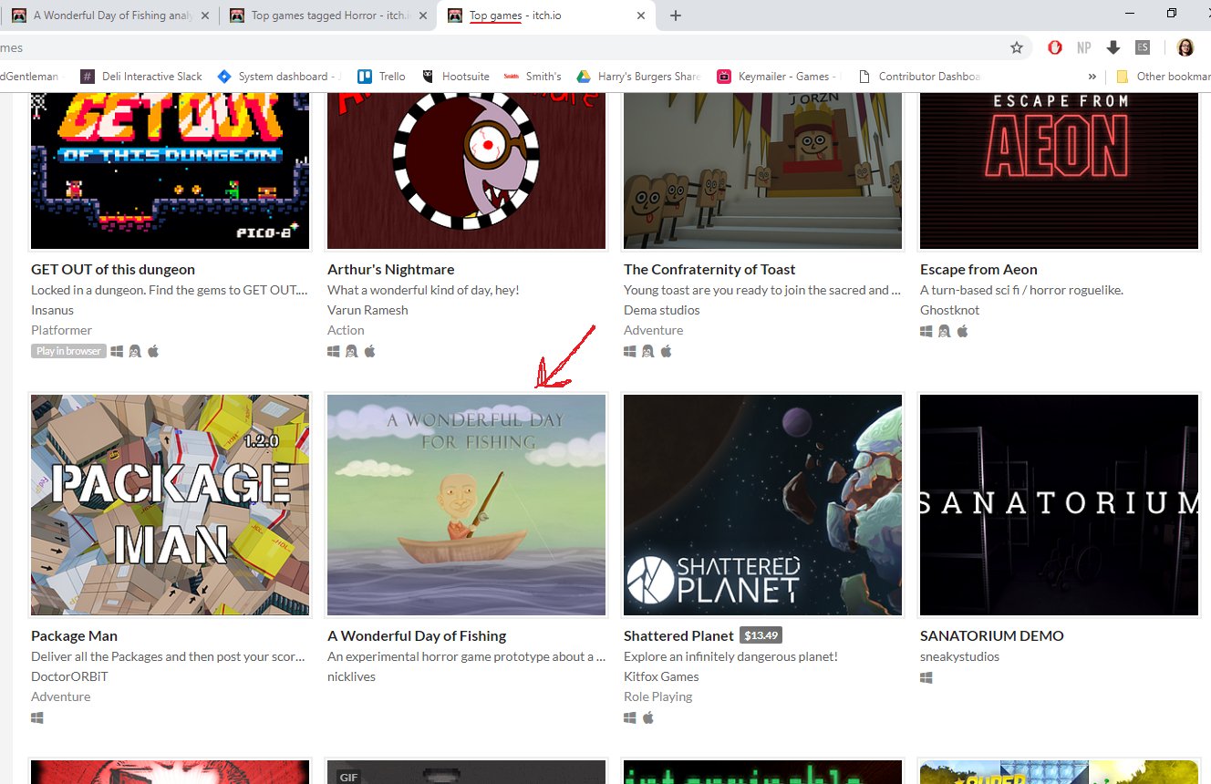
Task: Click Apple platform icon under Arthur's Nightmare
Action: point(369,351)
